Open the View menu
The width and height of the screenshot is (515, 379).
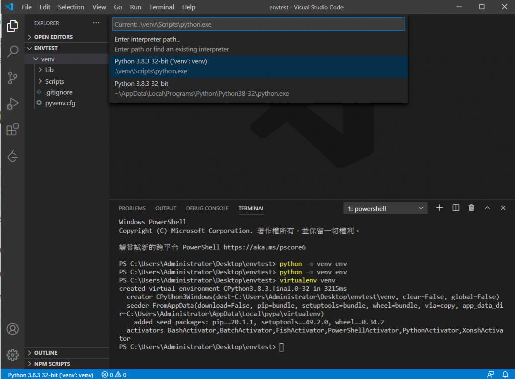pyautogui.click(x=99, y=7)
